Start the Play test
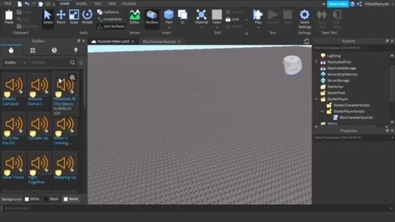 [x=258, y=17]
